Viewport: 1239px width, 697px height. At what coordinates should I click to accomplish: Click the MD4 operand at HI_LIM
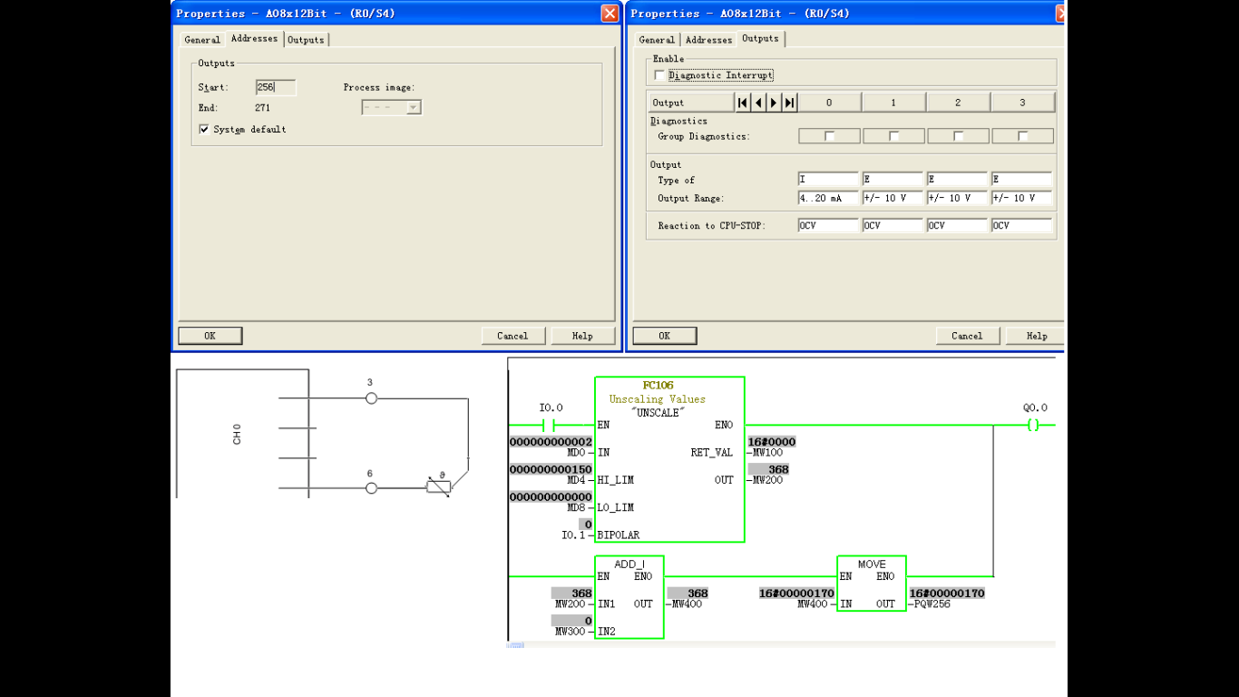[x=576, y=479]
